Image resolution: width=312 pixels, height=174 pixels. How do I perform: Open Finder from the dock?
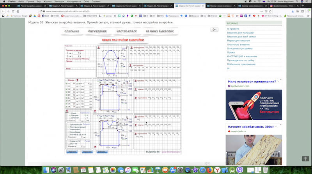(46, 170)
